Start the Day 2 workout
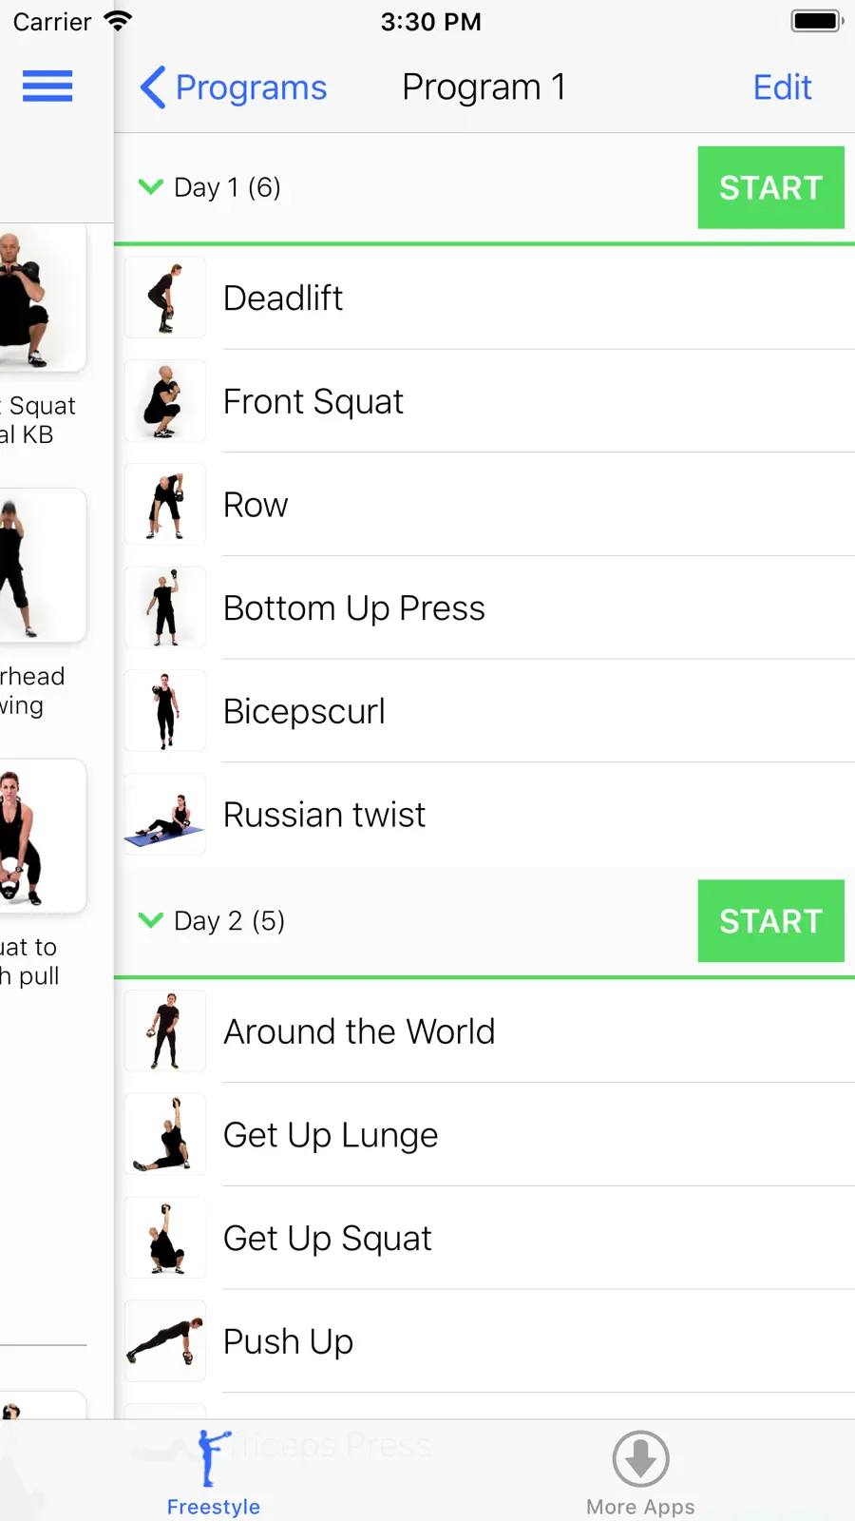Screen dimensions: 855x1521 pyautogui.click(x=770, y=920)
